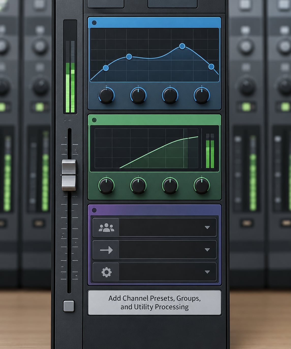Image resolution: width=291 pixels, height=349 pixels.
Task: Click the gear utility icon
Action: pyautogui.click(x=106, y=272)
